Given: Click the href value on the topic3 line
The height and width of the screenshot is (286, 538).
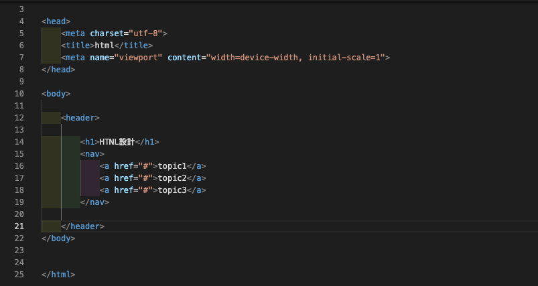Looking at the screenshot, I should click(x=145, y=190).
